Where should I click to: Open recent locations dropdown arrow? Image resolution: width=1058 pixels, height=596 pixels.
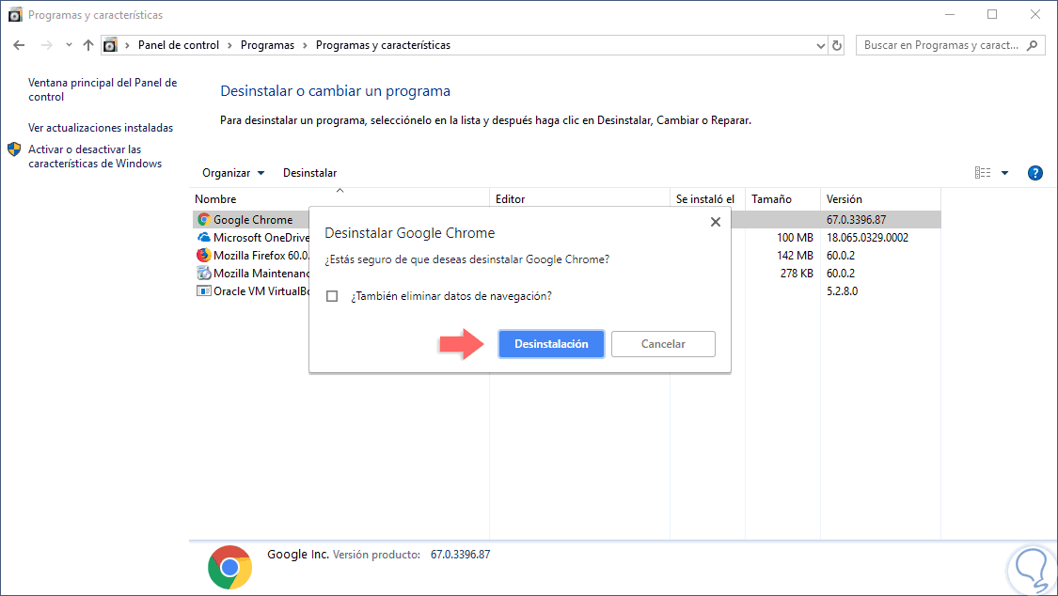coord(69,45)
